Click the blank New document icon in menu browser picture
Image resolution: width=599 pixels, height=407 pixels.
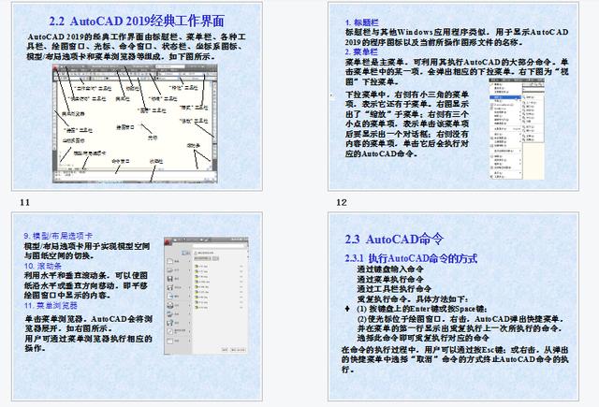click(170, 261)
